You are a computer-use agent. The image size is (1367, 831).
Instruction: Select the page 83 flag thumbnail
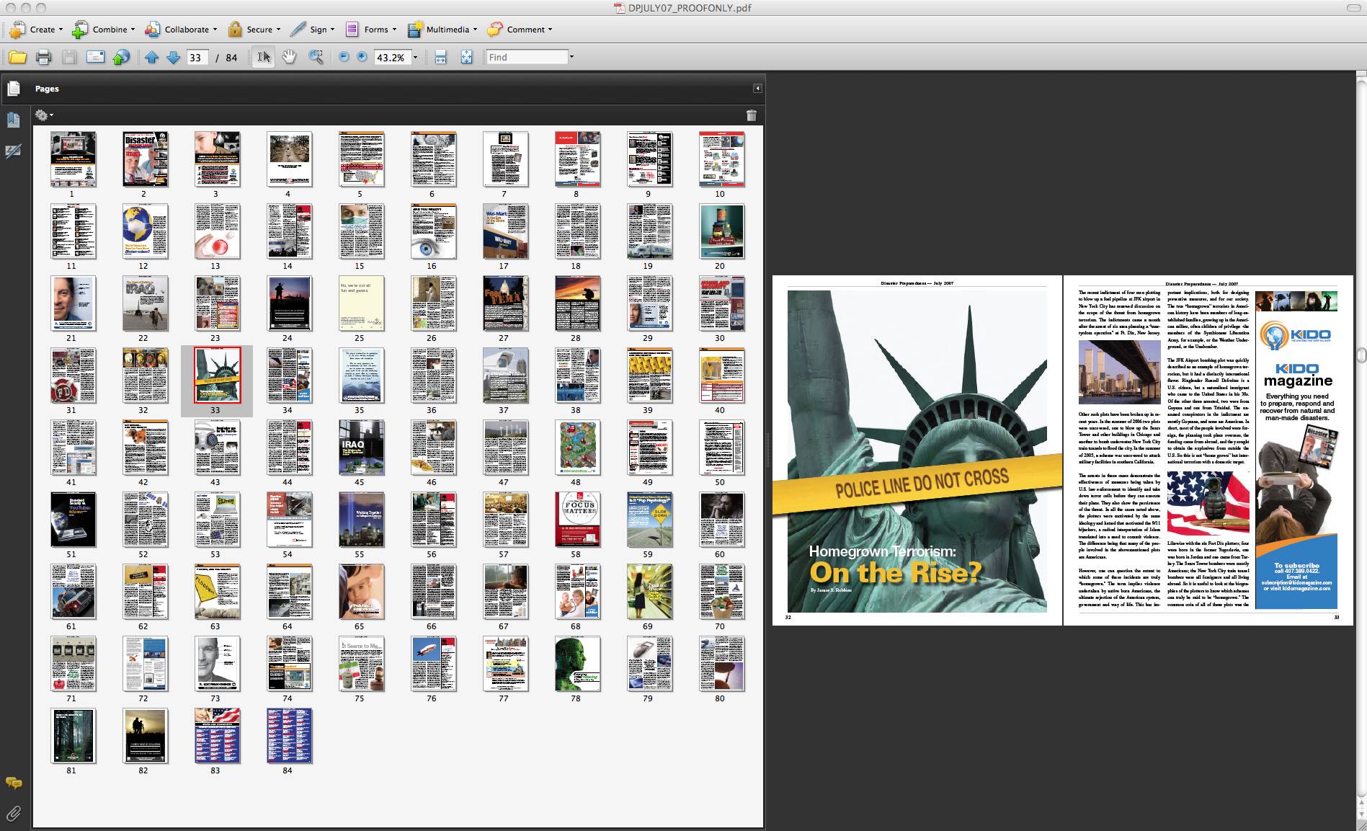[217, 736]
